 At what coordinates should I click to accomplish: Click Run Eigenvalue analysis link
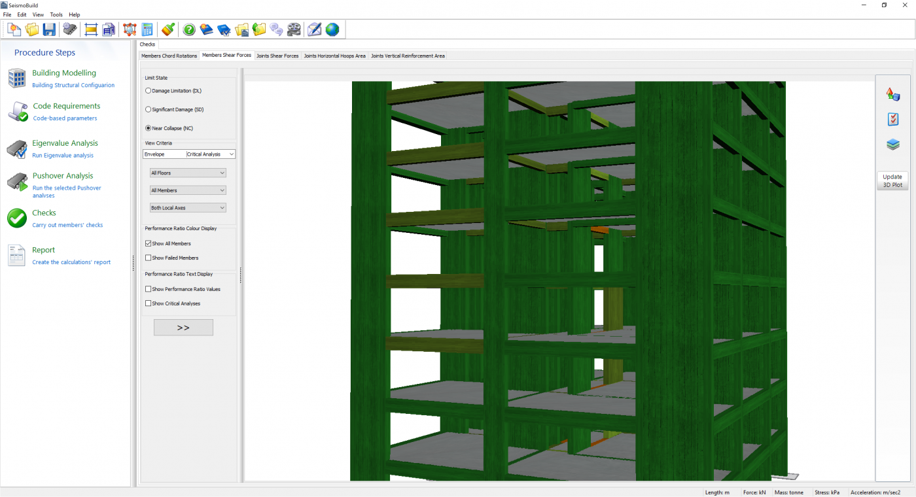tap(63, 156)
